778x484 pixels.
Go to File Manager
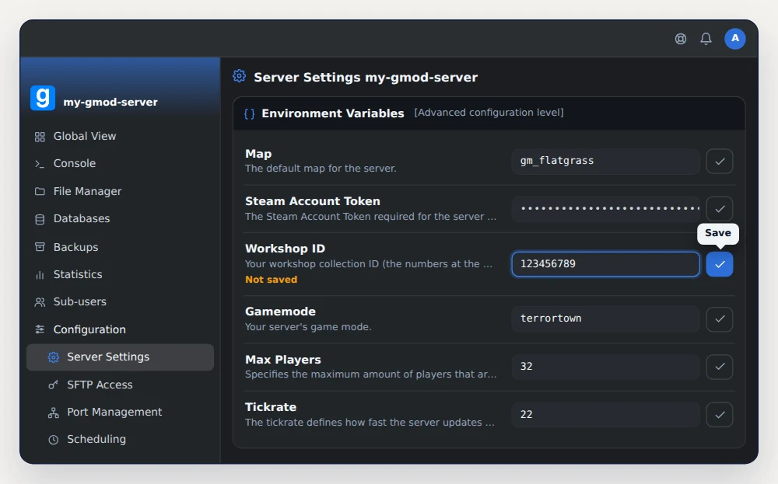click(x=120, y=191)
